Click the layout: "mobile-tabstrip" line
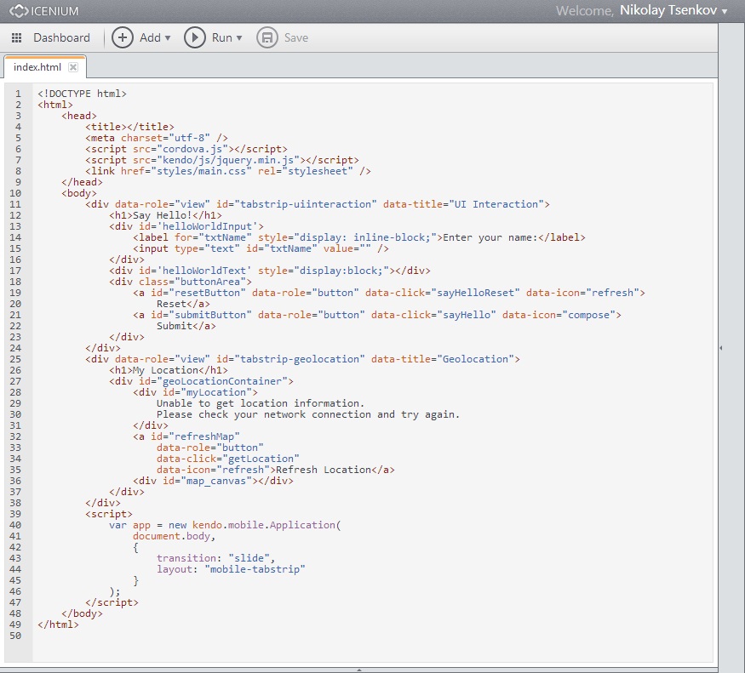 tap(231, 569)
